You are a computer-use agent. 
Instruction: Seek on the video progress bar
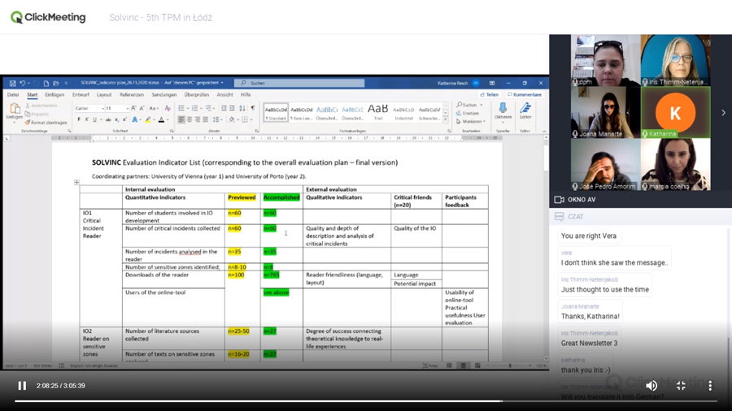coord(366,400)
